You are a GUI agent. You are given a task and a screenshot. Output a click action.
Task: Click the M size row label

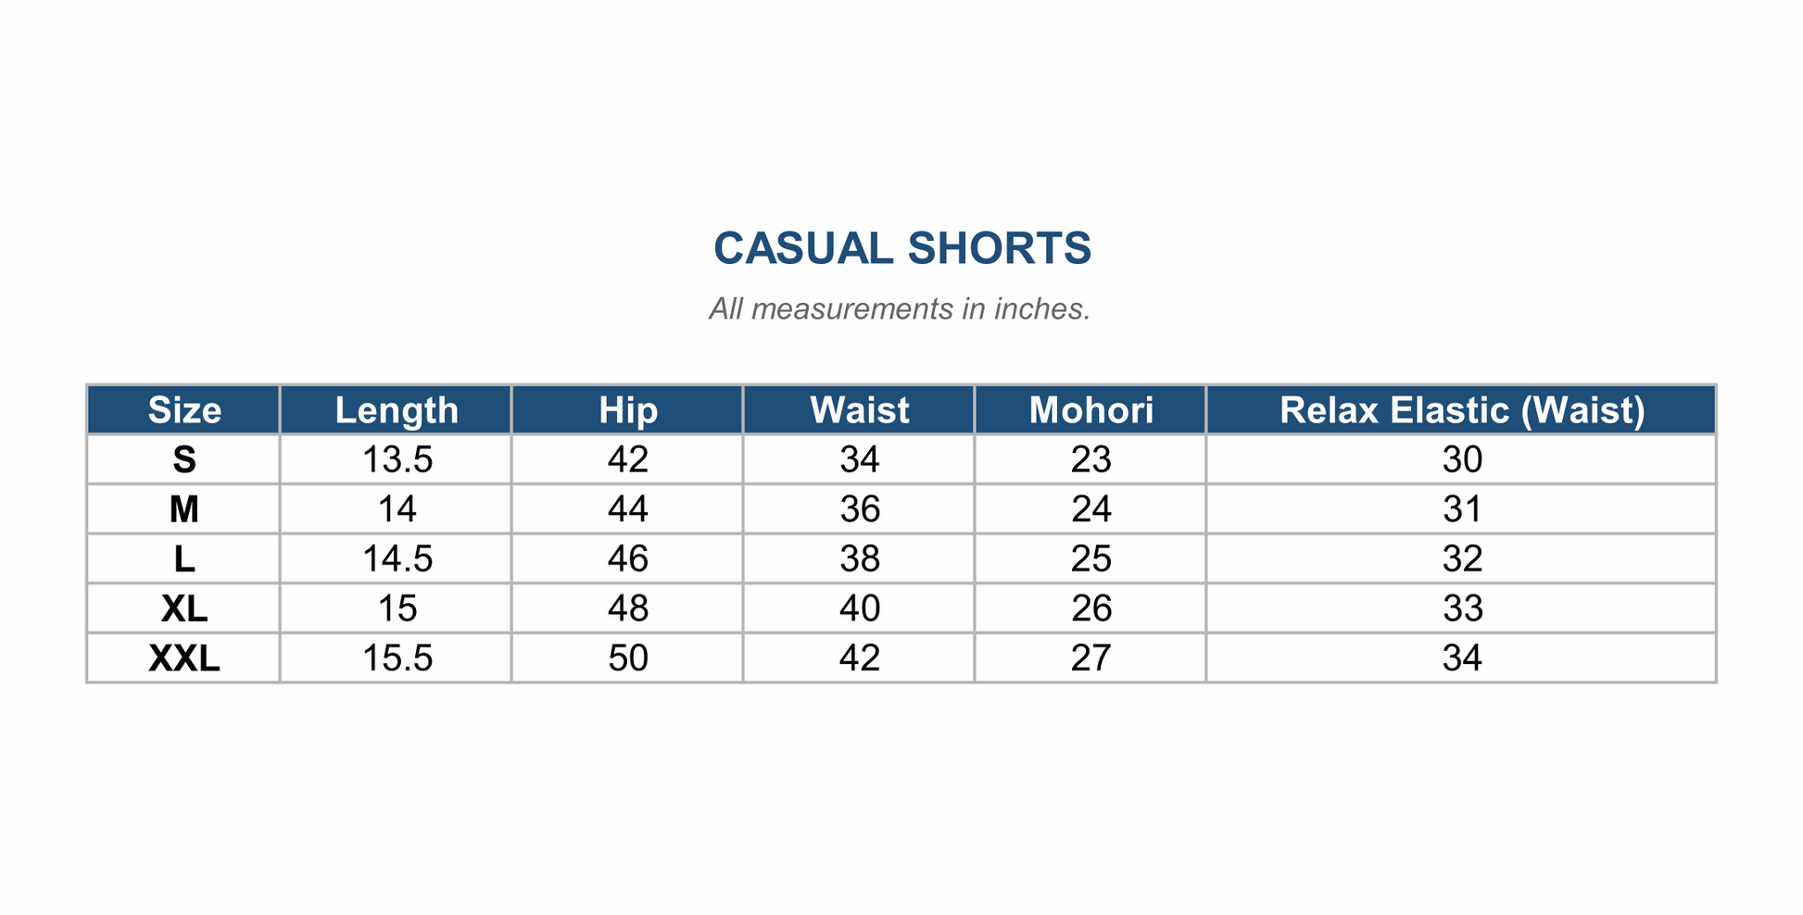pos(184,509)
